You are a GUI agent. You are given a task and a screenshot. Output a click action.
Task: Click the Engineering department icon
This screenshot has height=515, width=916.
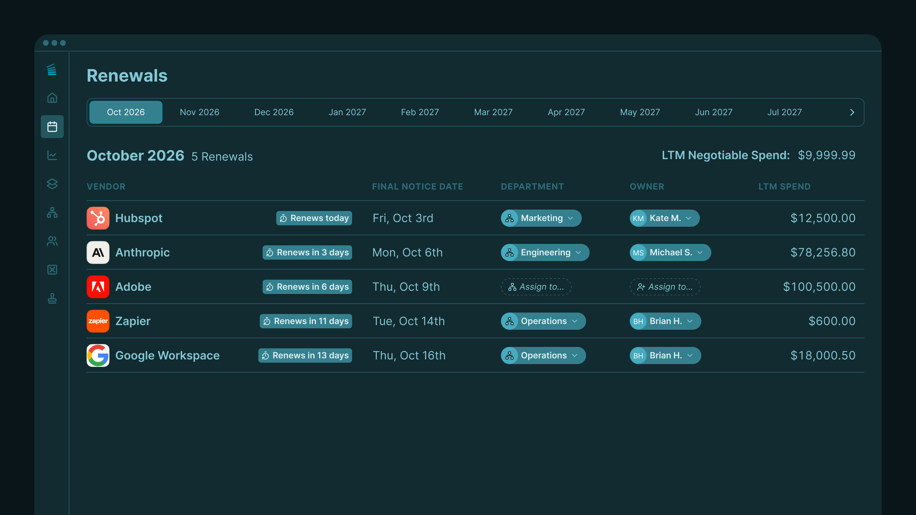(510, 252)
